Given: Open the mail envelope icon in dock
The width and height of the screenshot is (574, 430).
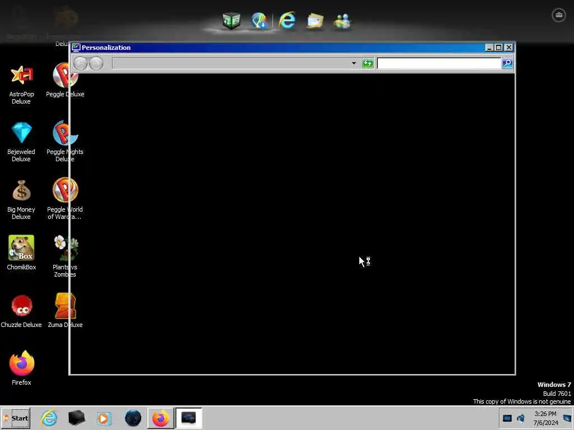Looking at the screenshot, I should 315,21.
